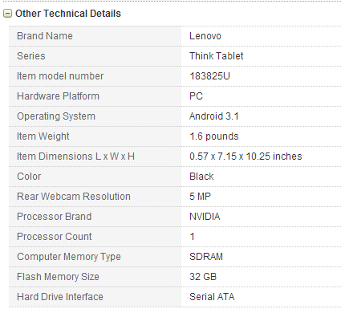
Task: Click the Android 3.1 operating system value
Action: [213, 116]
